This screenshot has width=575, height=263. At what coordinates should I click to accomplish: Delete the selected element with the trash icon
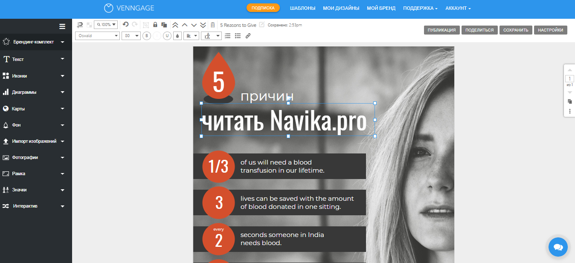coord(213,25)
